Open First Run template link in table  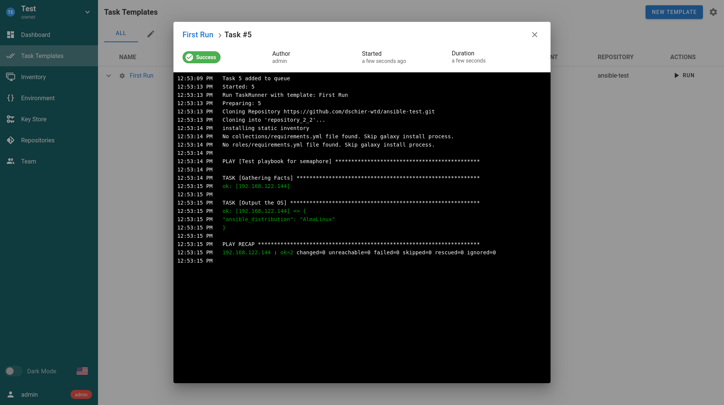pyautogui.click(x=141, y=76)
